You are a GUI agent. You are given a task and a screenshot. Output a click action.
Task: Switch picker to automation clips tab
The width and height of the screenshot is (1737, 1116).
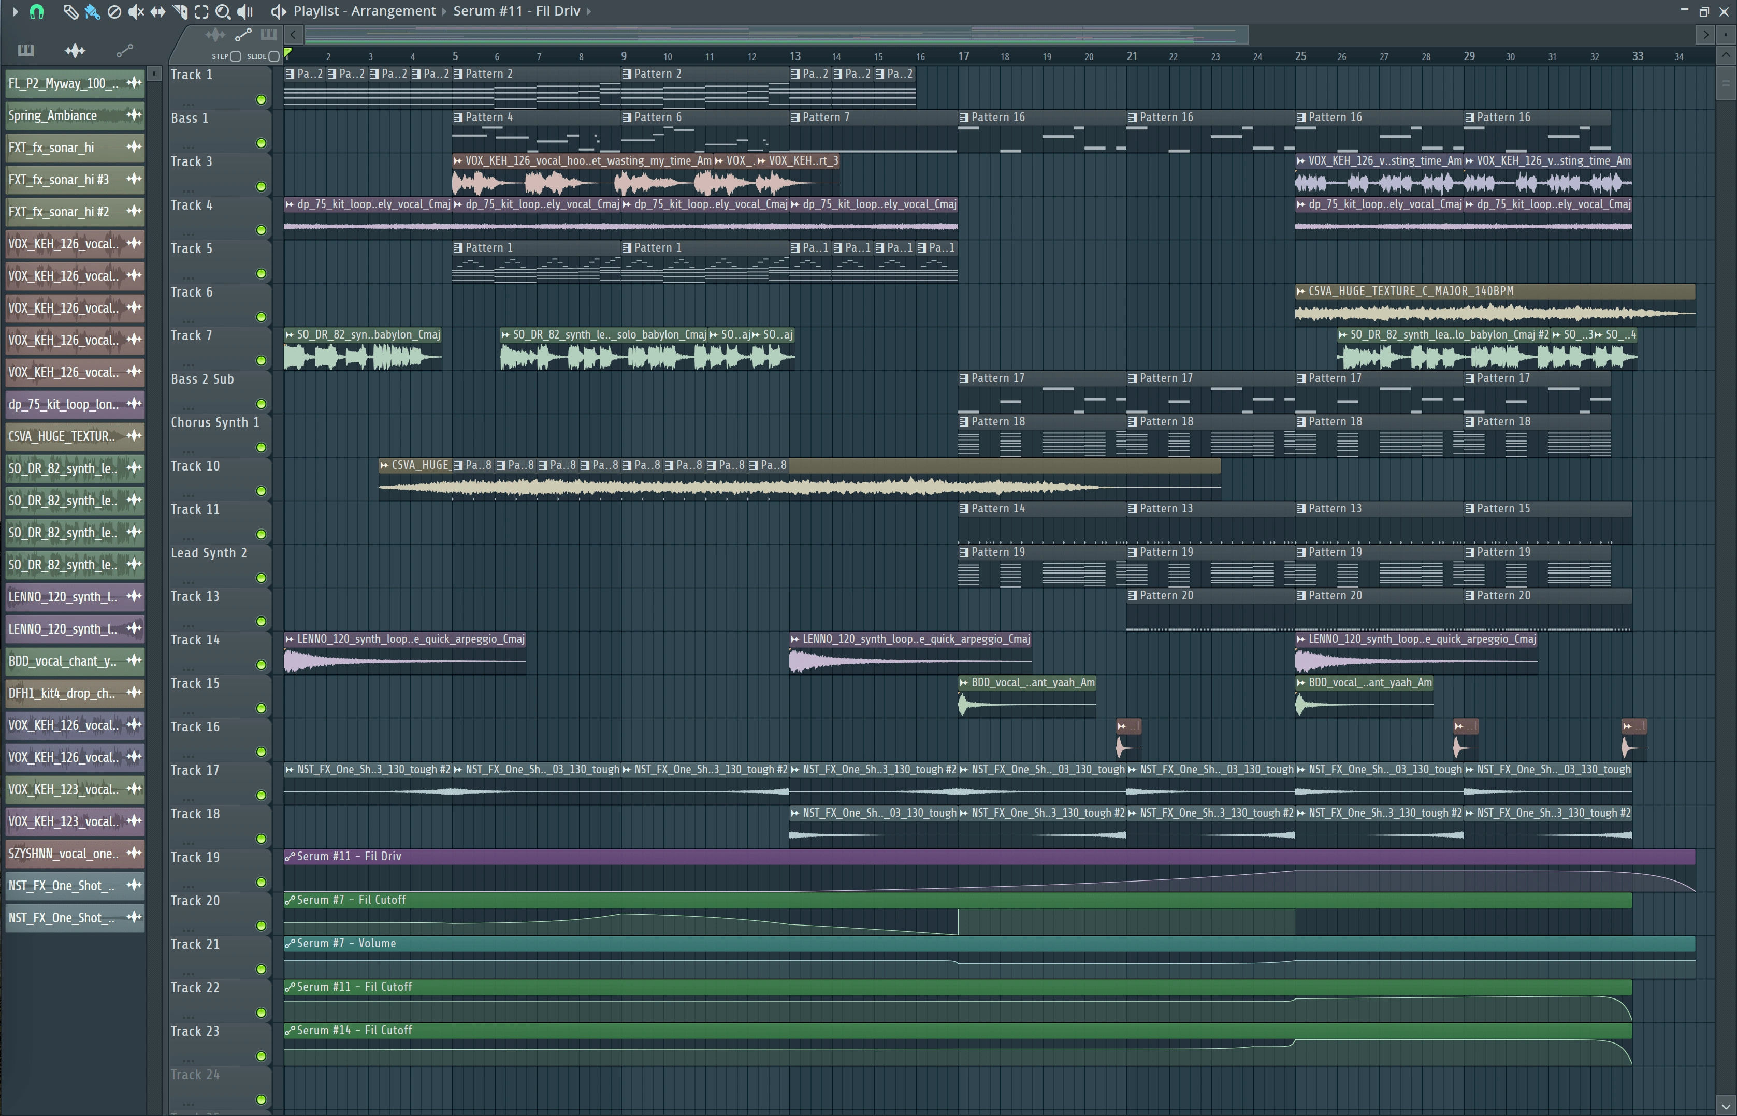coord(125,50)
